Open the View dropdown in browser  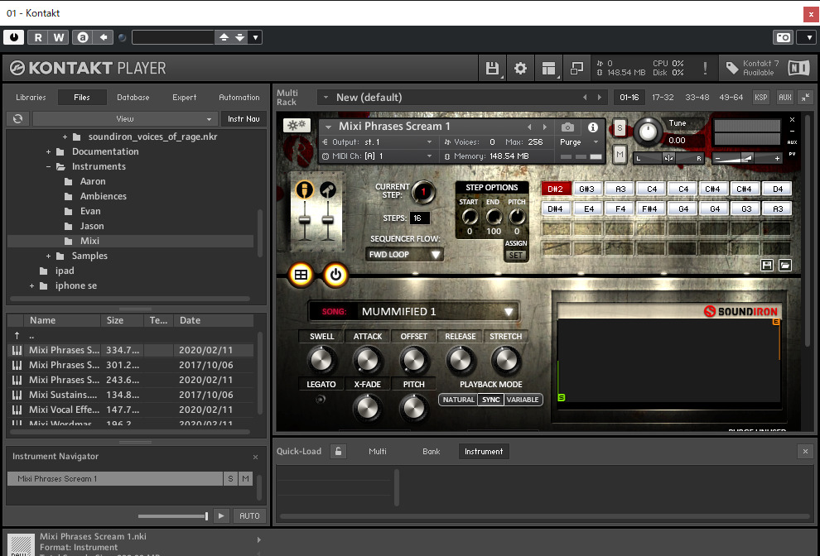pos(125,118)
